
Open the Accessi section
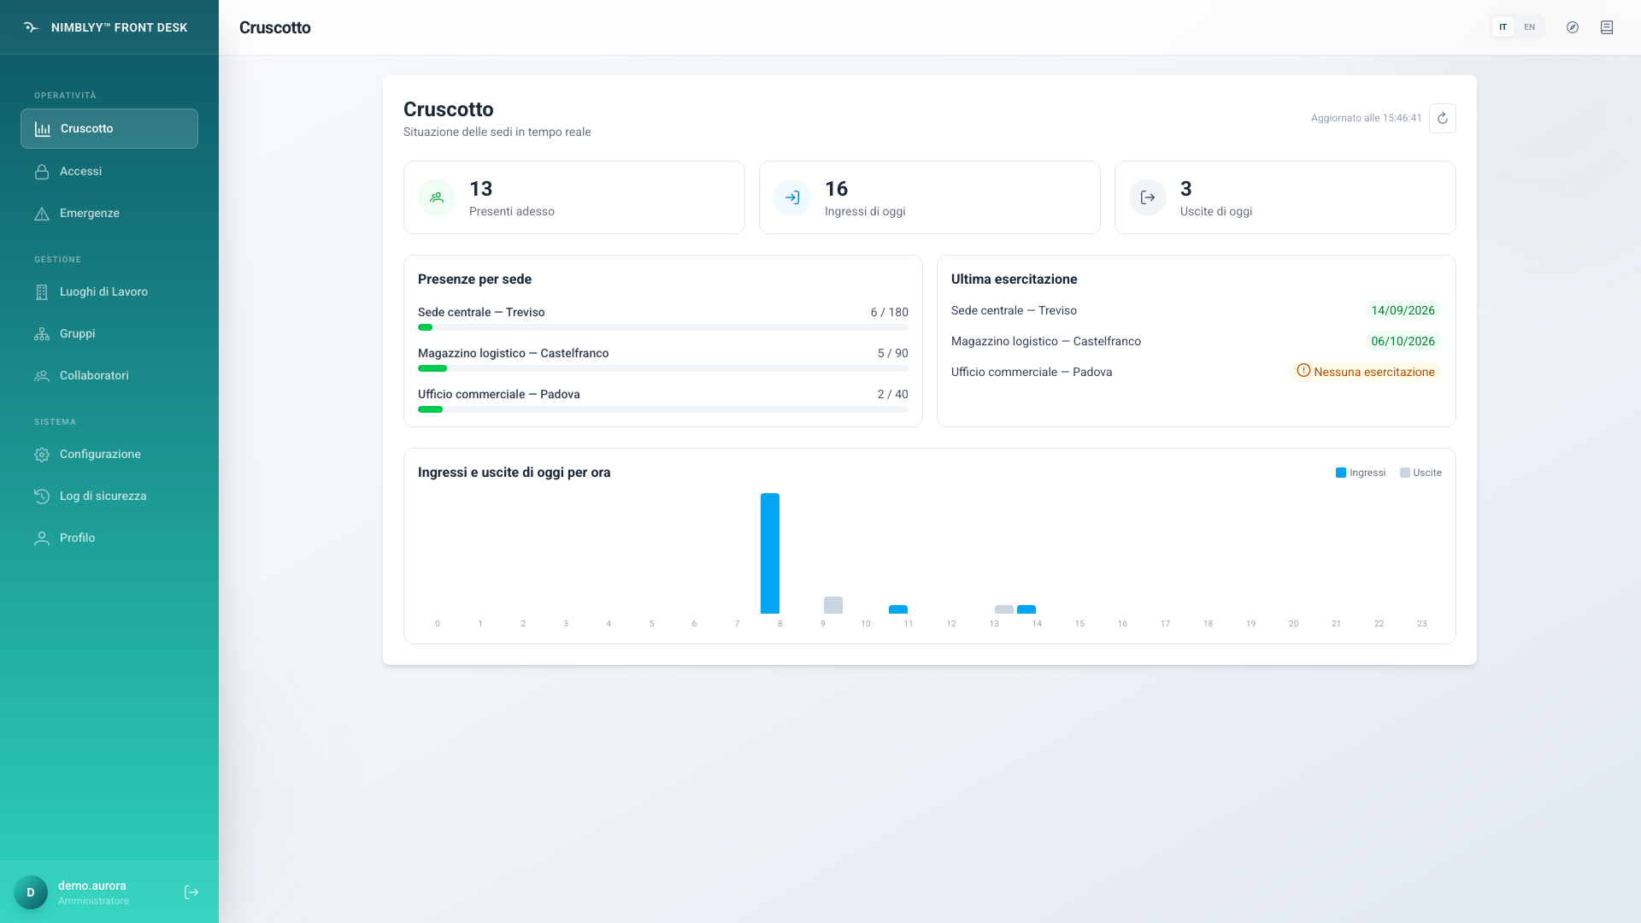pos(109,171)
